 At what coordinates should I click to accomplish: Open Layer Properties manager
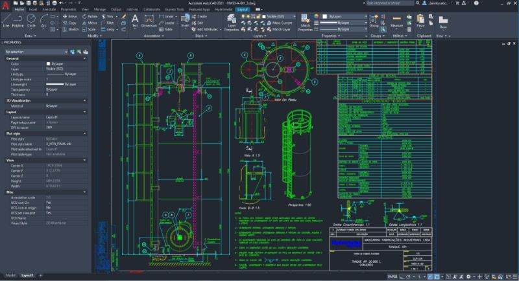pos(232,23)
